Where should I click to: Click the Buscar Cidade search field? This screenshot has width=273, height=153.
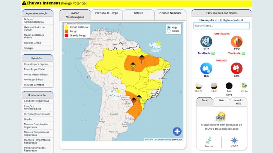pyautogui.click(x=221, y=26)
